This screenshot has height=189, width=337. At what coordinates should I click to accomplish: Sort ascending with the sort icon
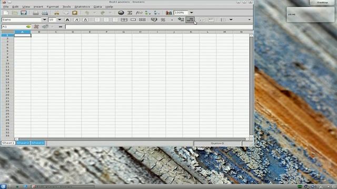[148, 13]
